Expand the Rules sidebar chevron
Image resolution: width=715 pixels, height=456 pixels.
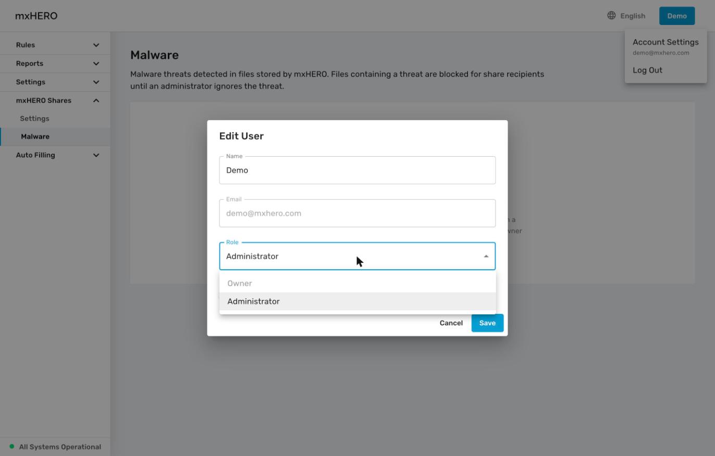coord(96,45)
